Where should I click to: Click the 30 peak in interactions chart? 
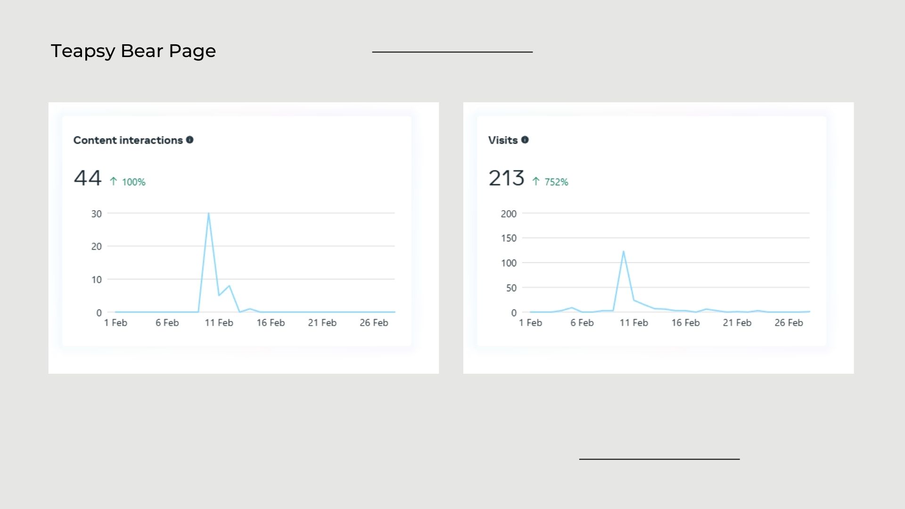(x=208, y=214)
